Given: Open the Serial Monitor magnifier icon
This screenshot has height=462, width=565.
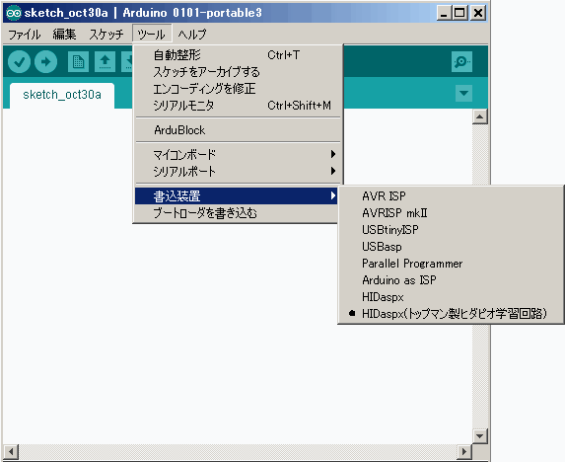Looking at the screenshot, I should tap(461, 61).
